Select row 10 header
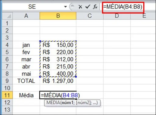 point(7,88)
